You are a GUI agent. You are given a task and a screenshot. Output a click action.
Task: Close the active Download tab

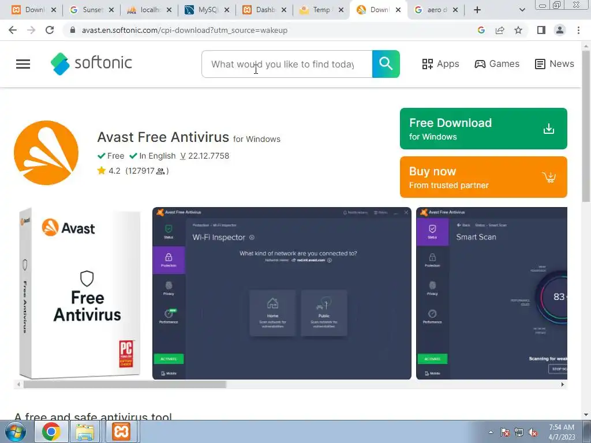click(398, 10)
